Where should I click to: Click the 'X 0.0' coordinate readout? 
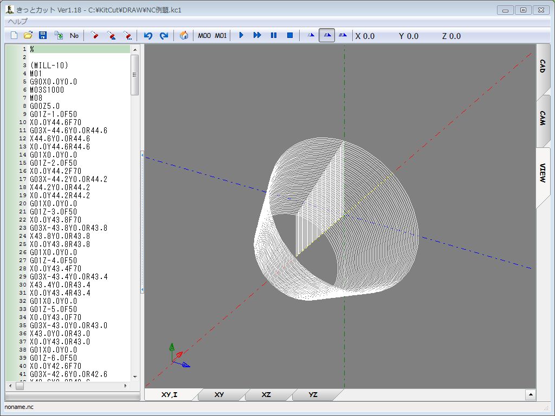tap(365, 36)
